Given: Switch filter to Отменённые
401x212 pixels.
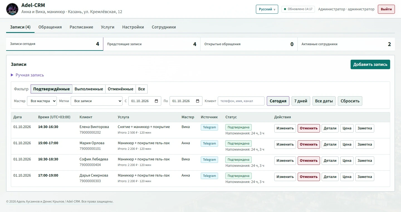Looking at the screenshot, I should (x=121, y=89).
